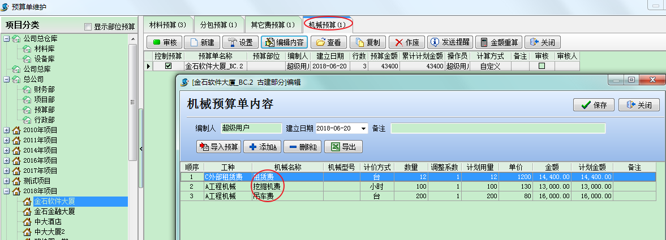
Task: Click the 预算金额 cell 43400
Action: (384, 66)
